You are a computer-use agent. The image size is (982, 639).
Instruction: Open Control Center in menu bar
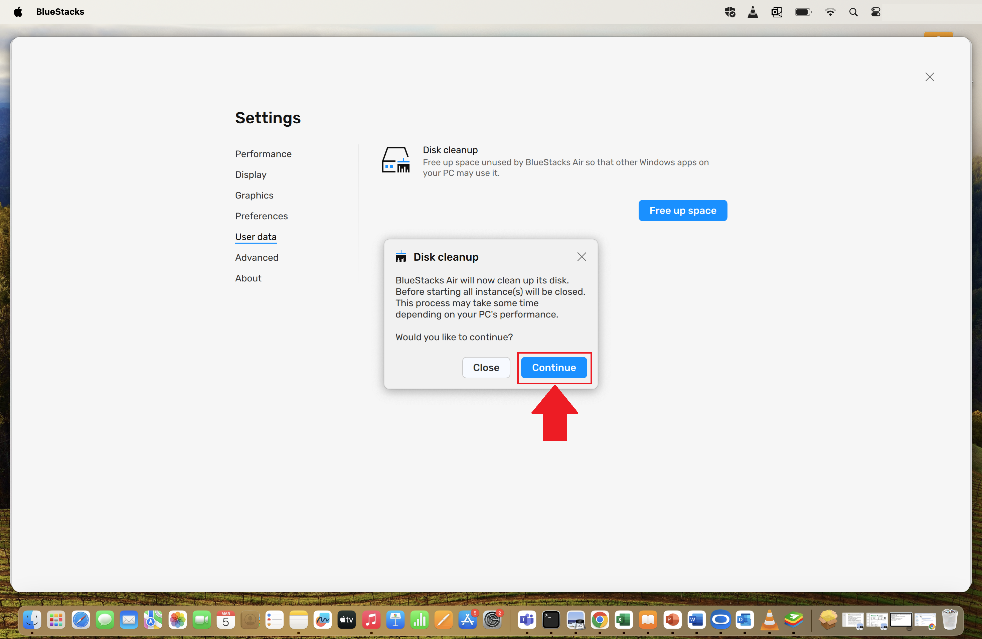pos(875,12)
